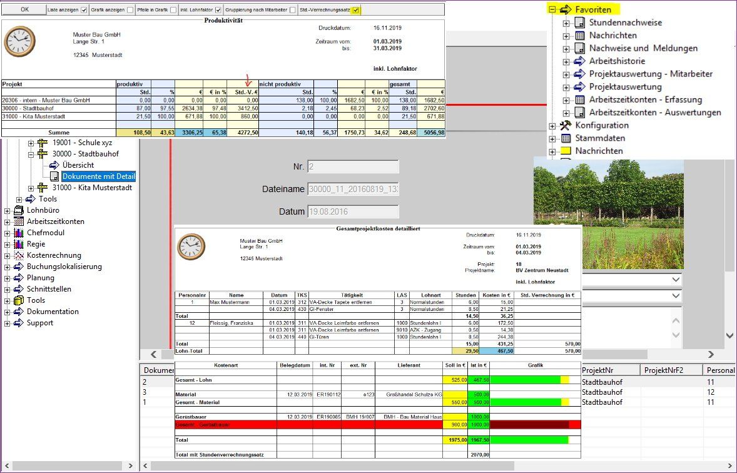Click the Arbeitszeitkonten grid icon in left tree

(x=19, y=221)
